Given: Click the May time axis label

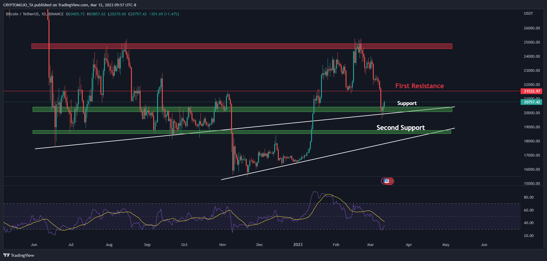Looking at the screenshot, I should [x=446, y=245].
